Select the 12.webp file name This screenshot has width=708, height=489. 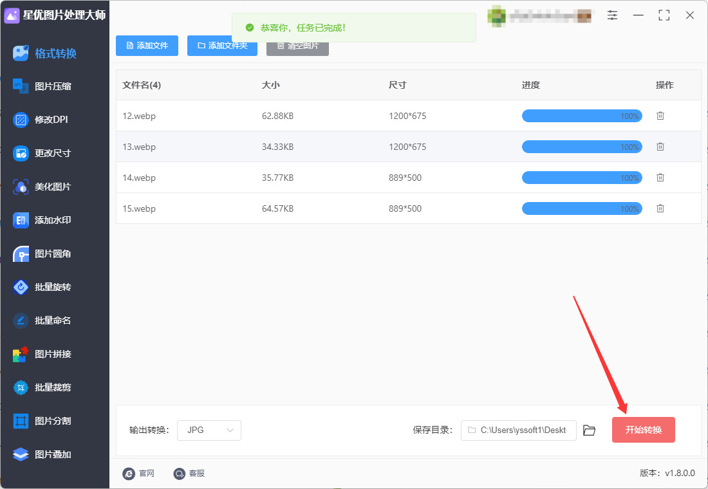139,116
